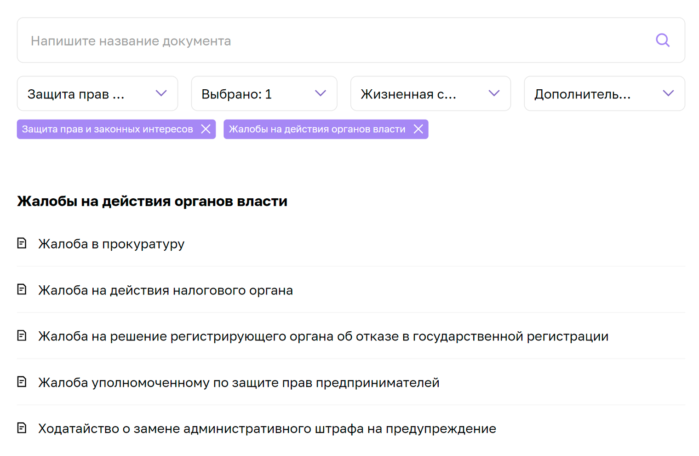The height and width of the screenshot is (456, 699).
Task: Open 'Жалоба на действия налогового органа'
Action: [166, 290]
